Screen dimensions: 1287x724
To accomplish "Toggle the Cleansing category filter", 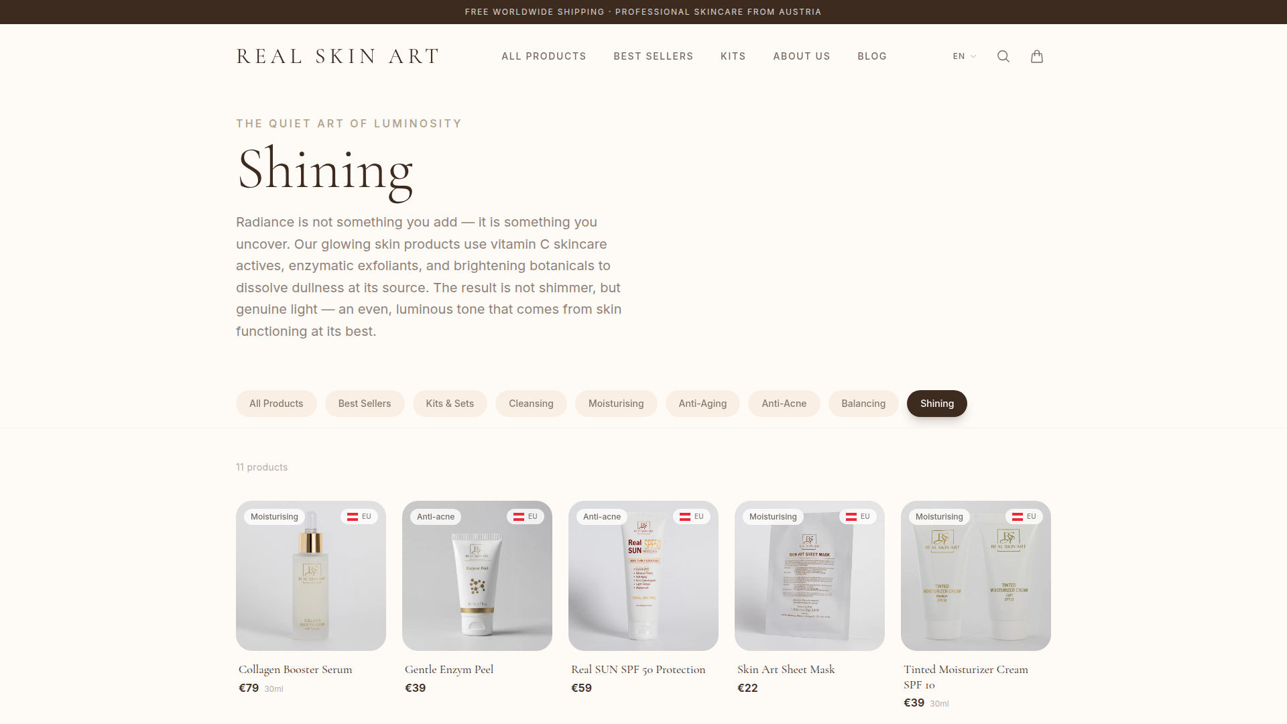I will (531, 404).
